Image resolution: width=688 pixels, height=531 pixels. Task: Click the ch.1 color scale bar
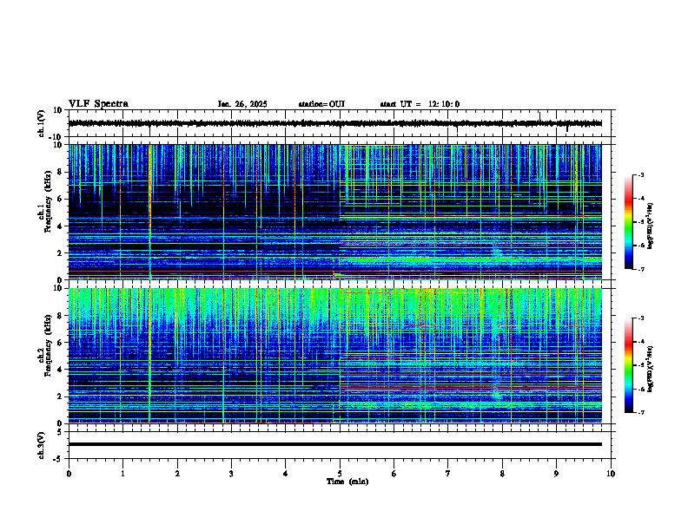pyautogui.click(x=629, y=222)
